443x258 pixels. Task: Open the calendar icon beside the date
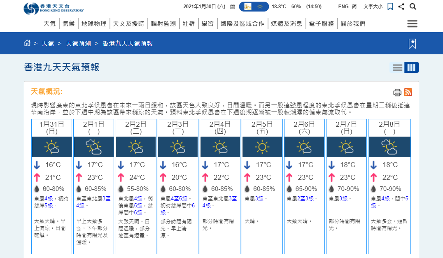pyautogui.click(x=233, y=7)
